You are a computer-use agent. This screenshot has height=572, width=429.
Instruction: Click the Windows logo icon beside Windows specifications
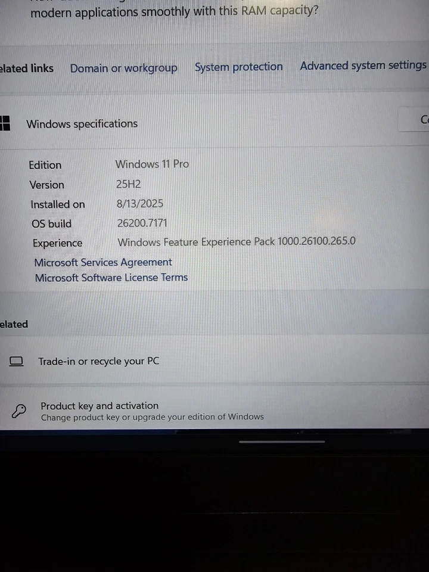point(5,123)
